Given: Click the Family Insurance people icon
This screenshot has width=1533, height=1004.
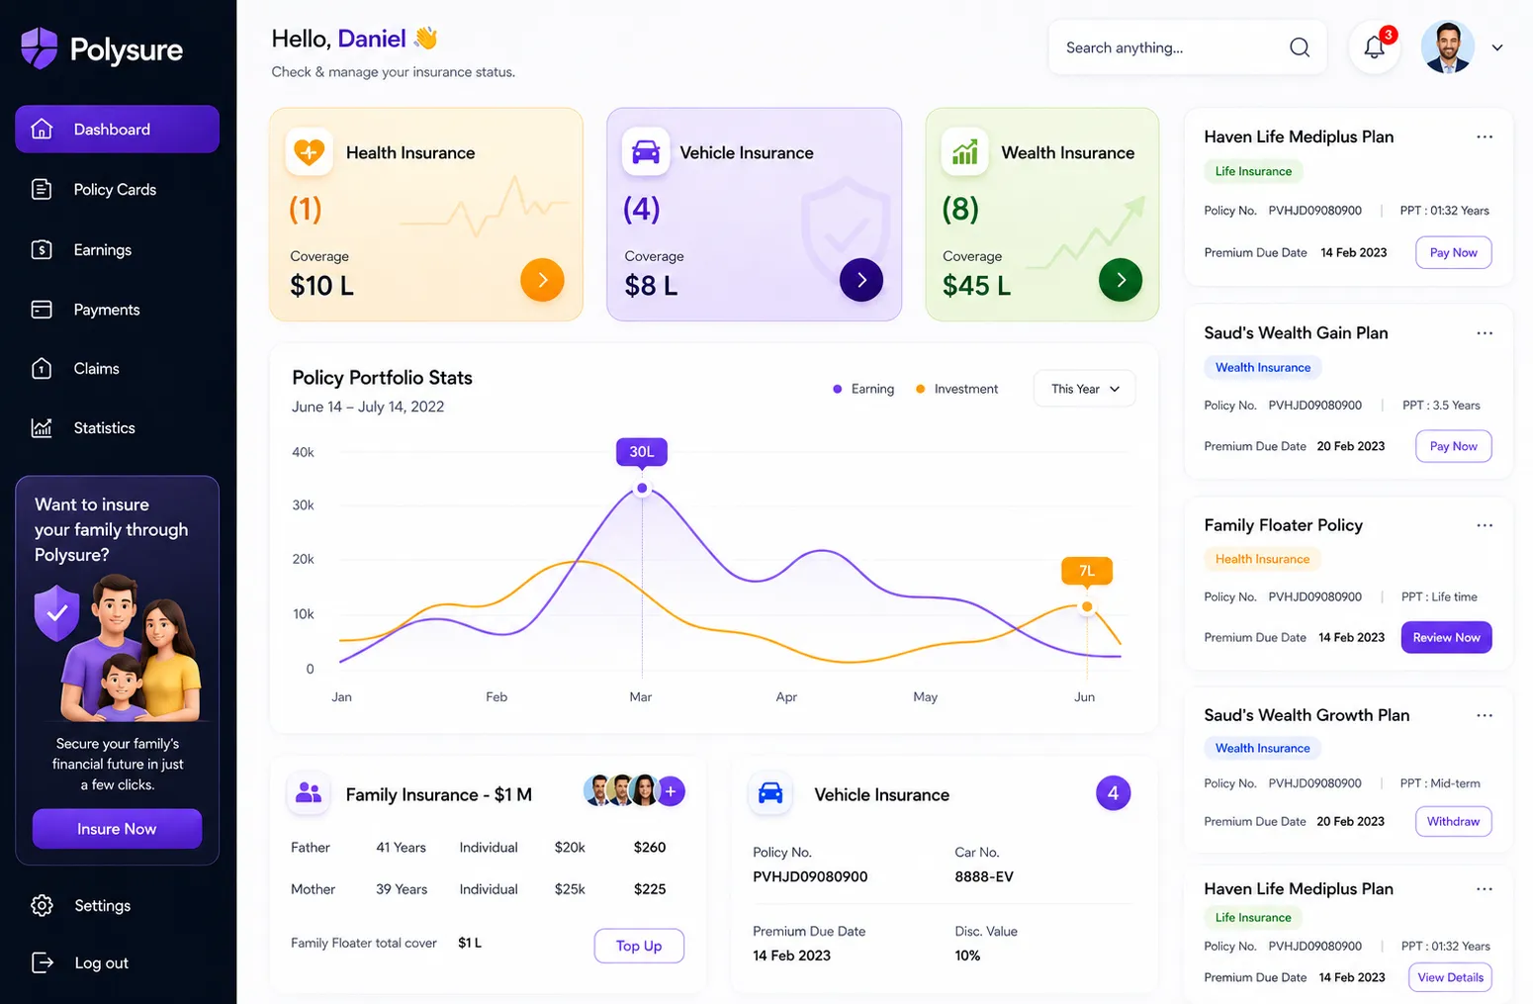Looking at the screenshot, I should click(x=309, y=793).
